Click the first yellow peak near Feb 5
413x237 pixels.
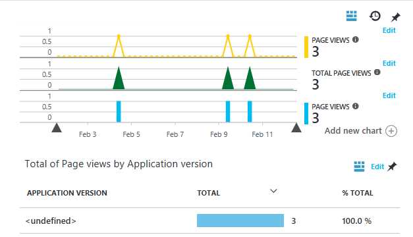[119, 36]
